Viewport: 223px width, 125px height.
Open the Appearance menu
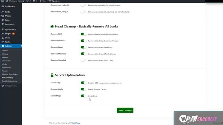click(11, 30)
